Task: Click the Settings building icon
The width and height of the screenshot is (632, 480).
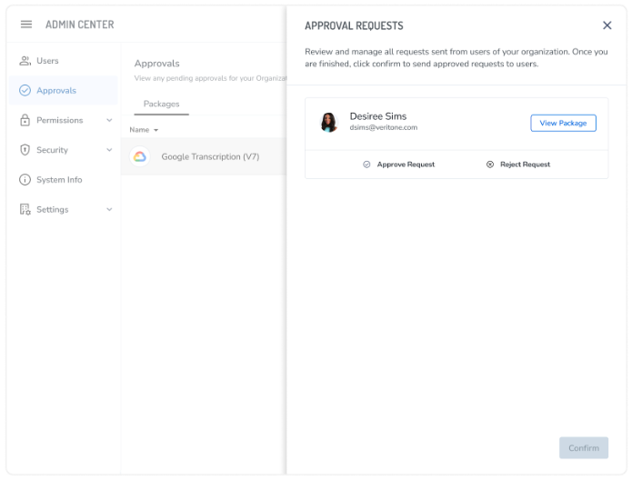Action: coord(25,209)
